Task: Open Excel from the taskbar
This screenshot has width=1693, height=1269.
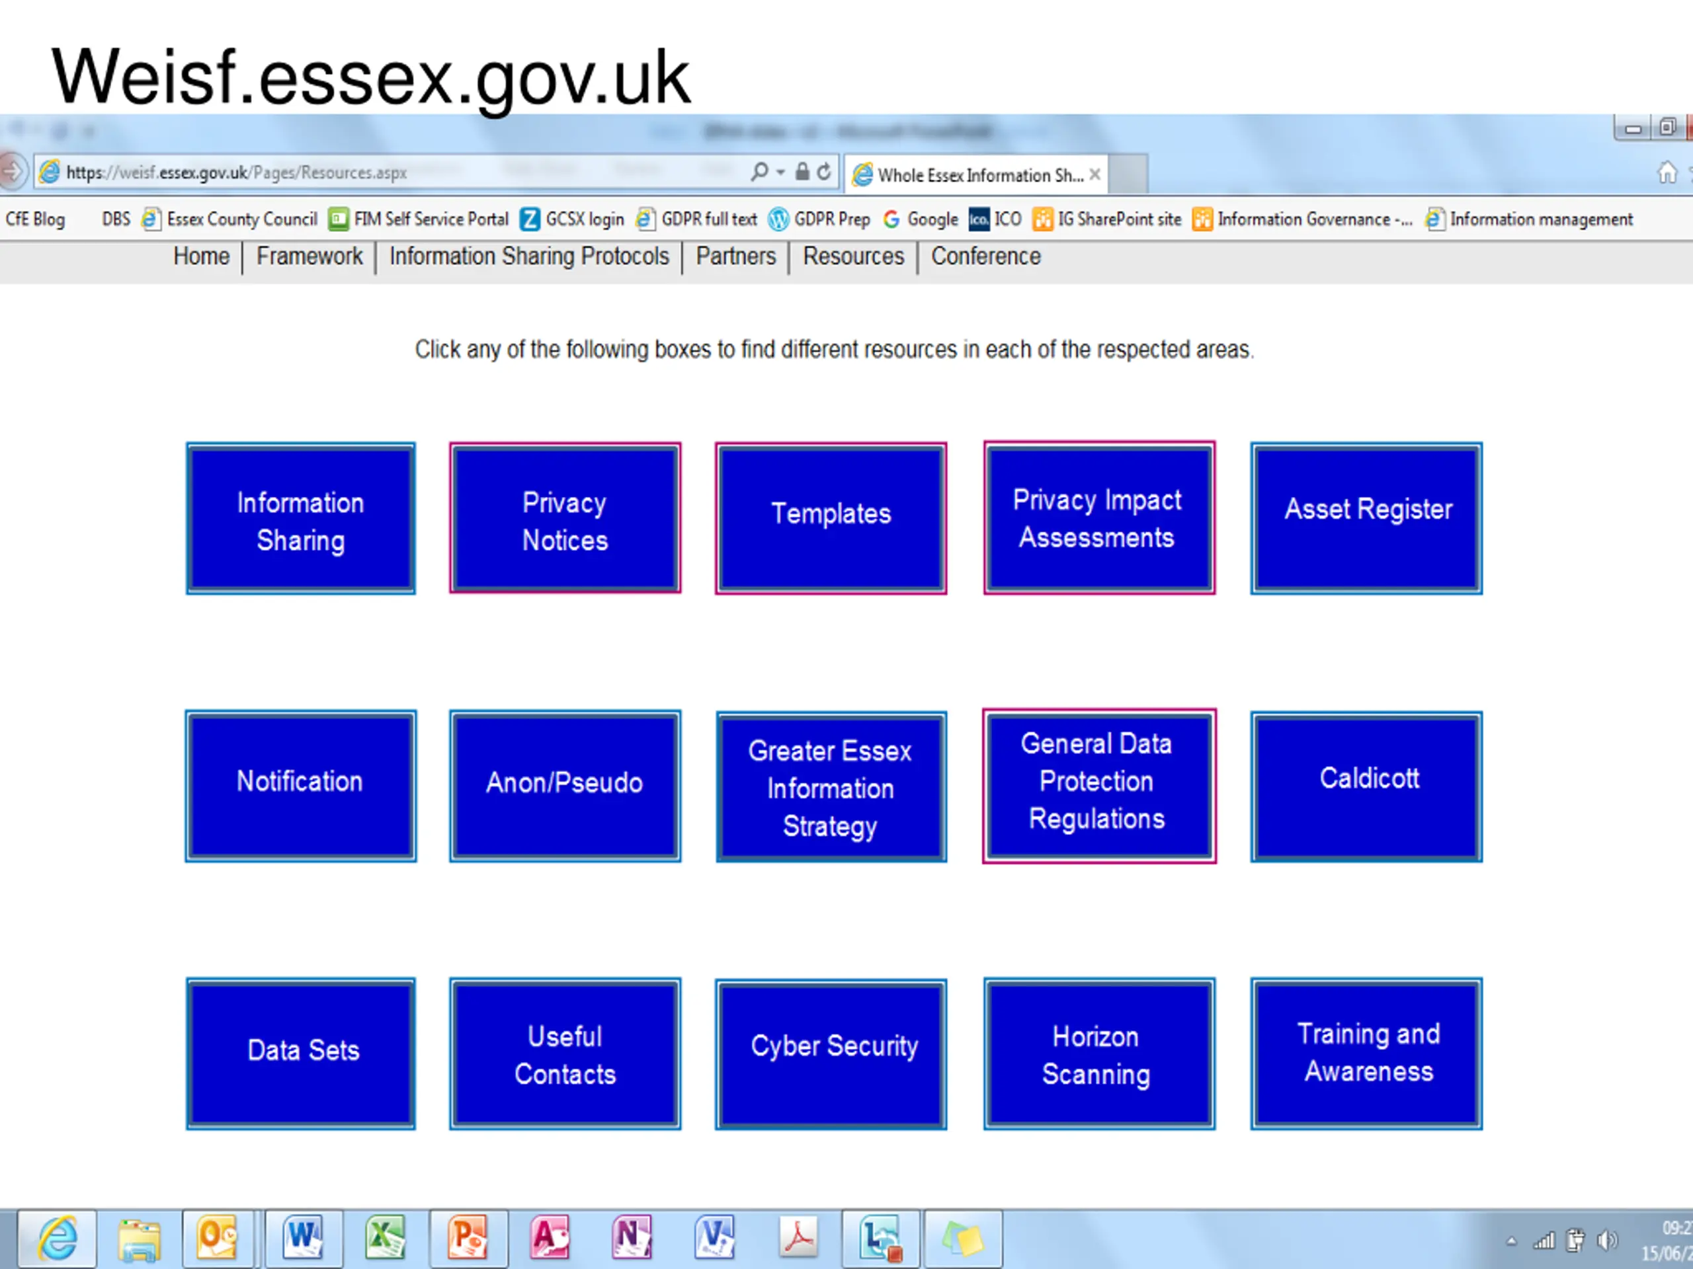Action: [x=385, y=1238]
